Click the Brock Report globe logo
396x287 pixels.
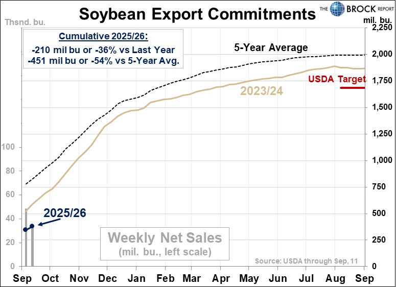tap(338, 9)
